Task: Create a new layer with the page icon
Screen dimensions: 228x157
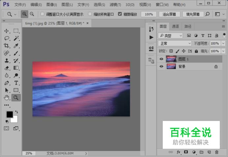Action: [209, 152]
